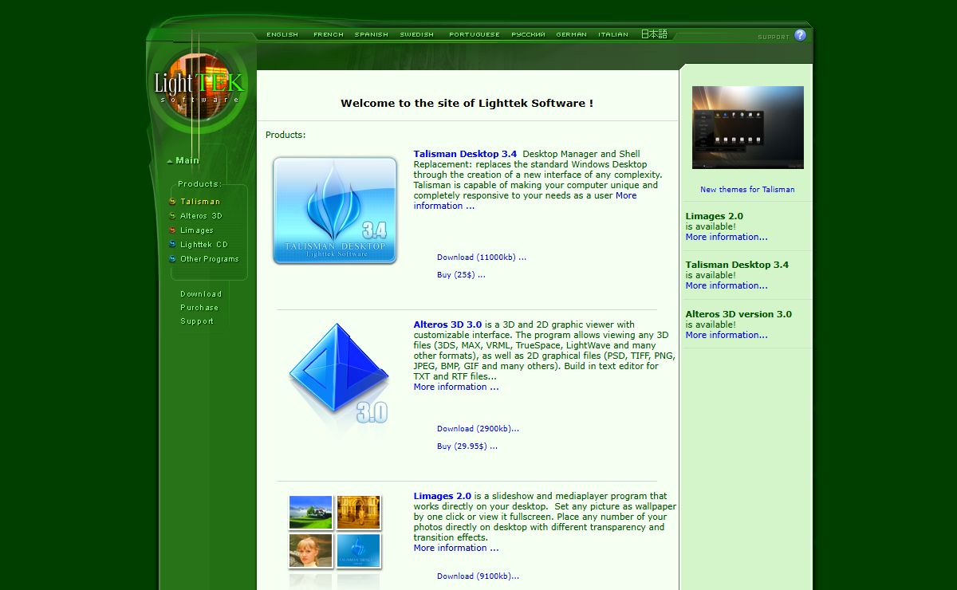Click Buy (29.95$) for Alteros 3D
This screenshot has width=957, height=590.
467,446
